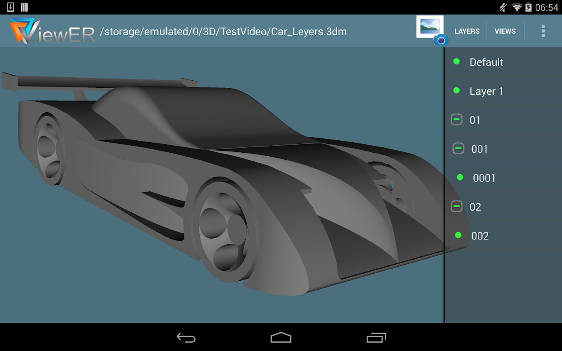Image resolution: width=562 pixels, height=351 pixels.
Task: Toggle visibility dot of Layer 1
Action: click(457, 90)
